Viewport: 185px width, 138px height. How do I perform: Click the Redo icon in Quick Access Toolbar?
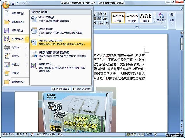pos(23,3)
